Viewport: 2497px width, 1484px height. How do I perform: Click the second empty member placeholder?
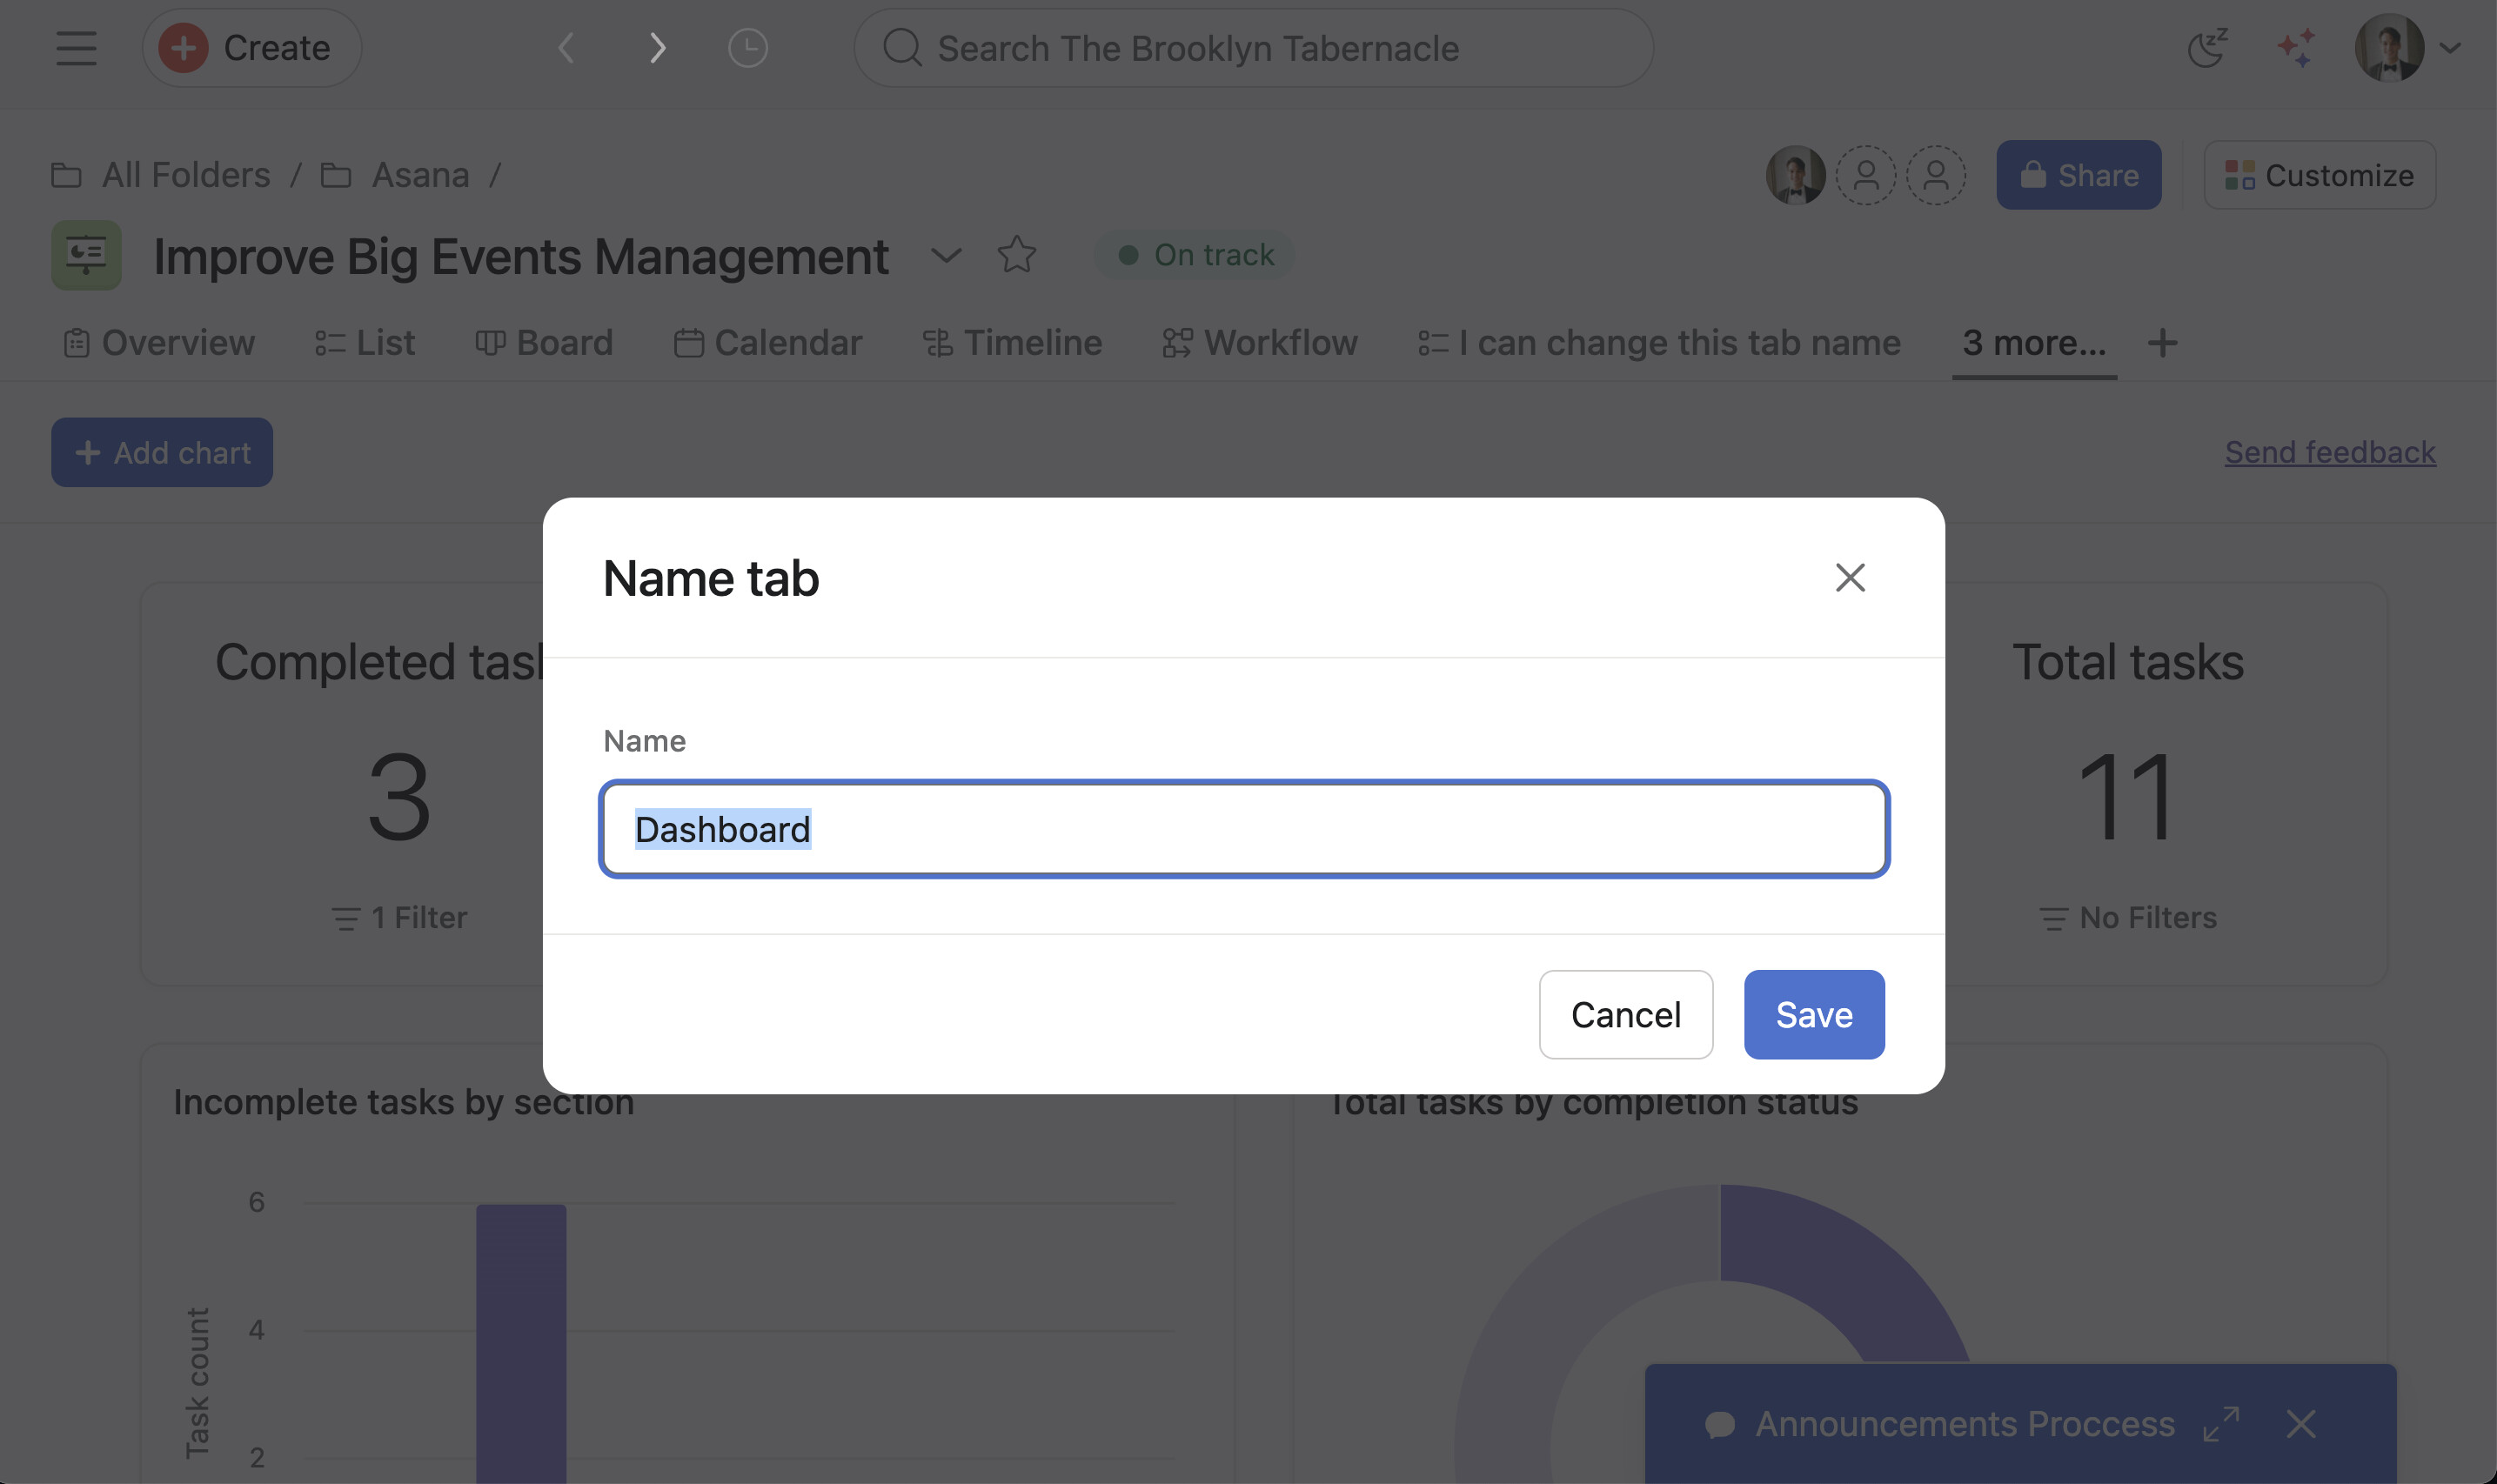pyautogui.click(x=1936, y=175)
